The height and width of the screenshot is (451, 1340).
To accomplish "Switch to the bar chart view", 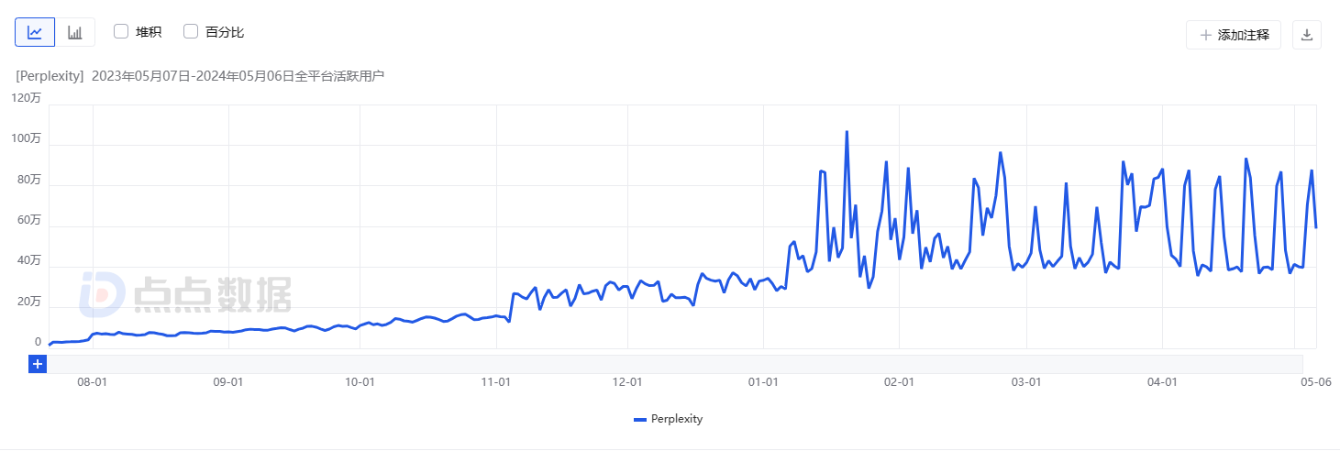I will tap(75, 32).
